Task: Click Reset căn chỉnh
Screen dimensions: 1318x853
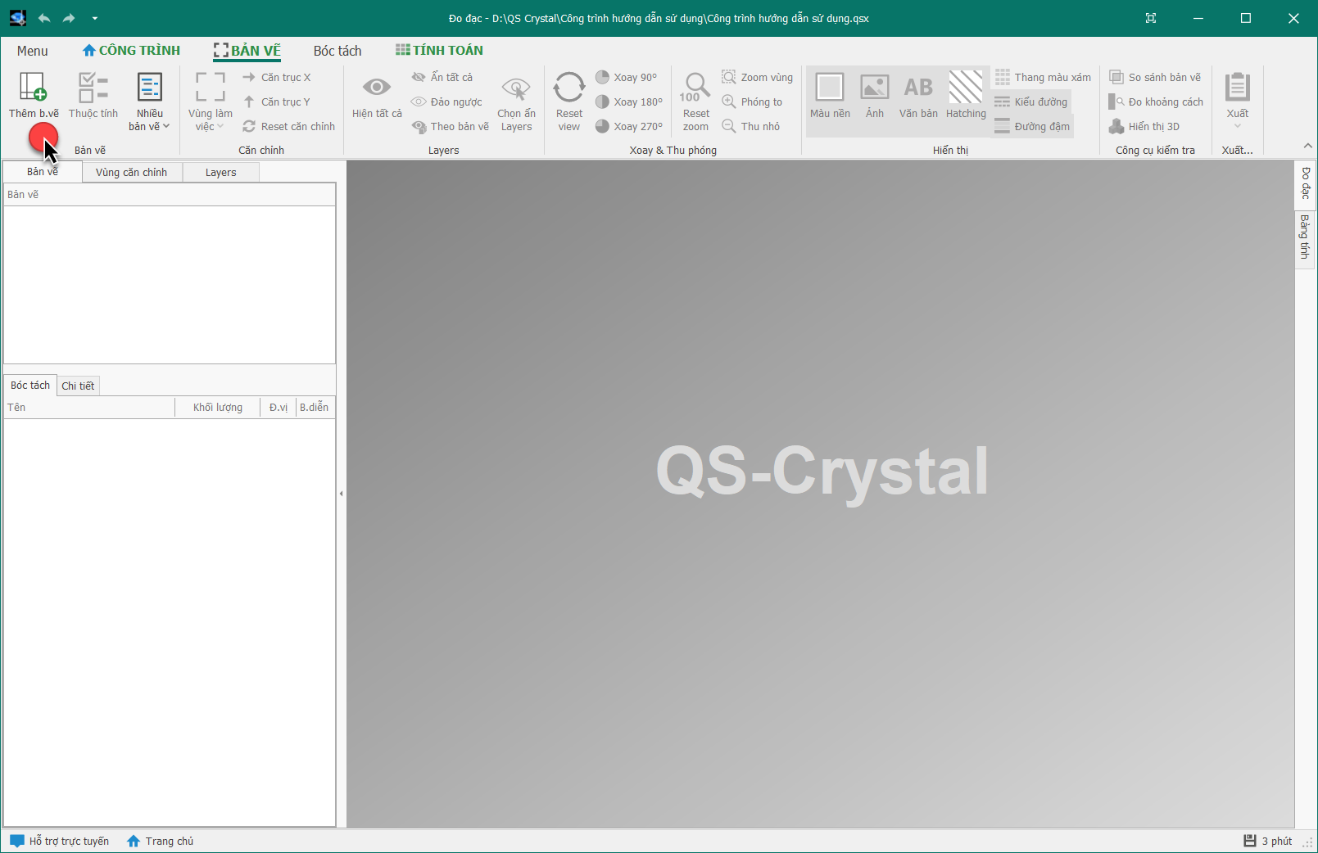Action: [x=289, y=126]
